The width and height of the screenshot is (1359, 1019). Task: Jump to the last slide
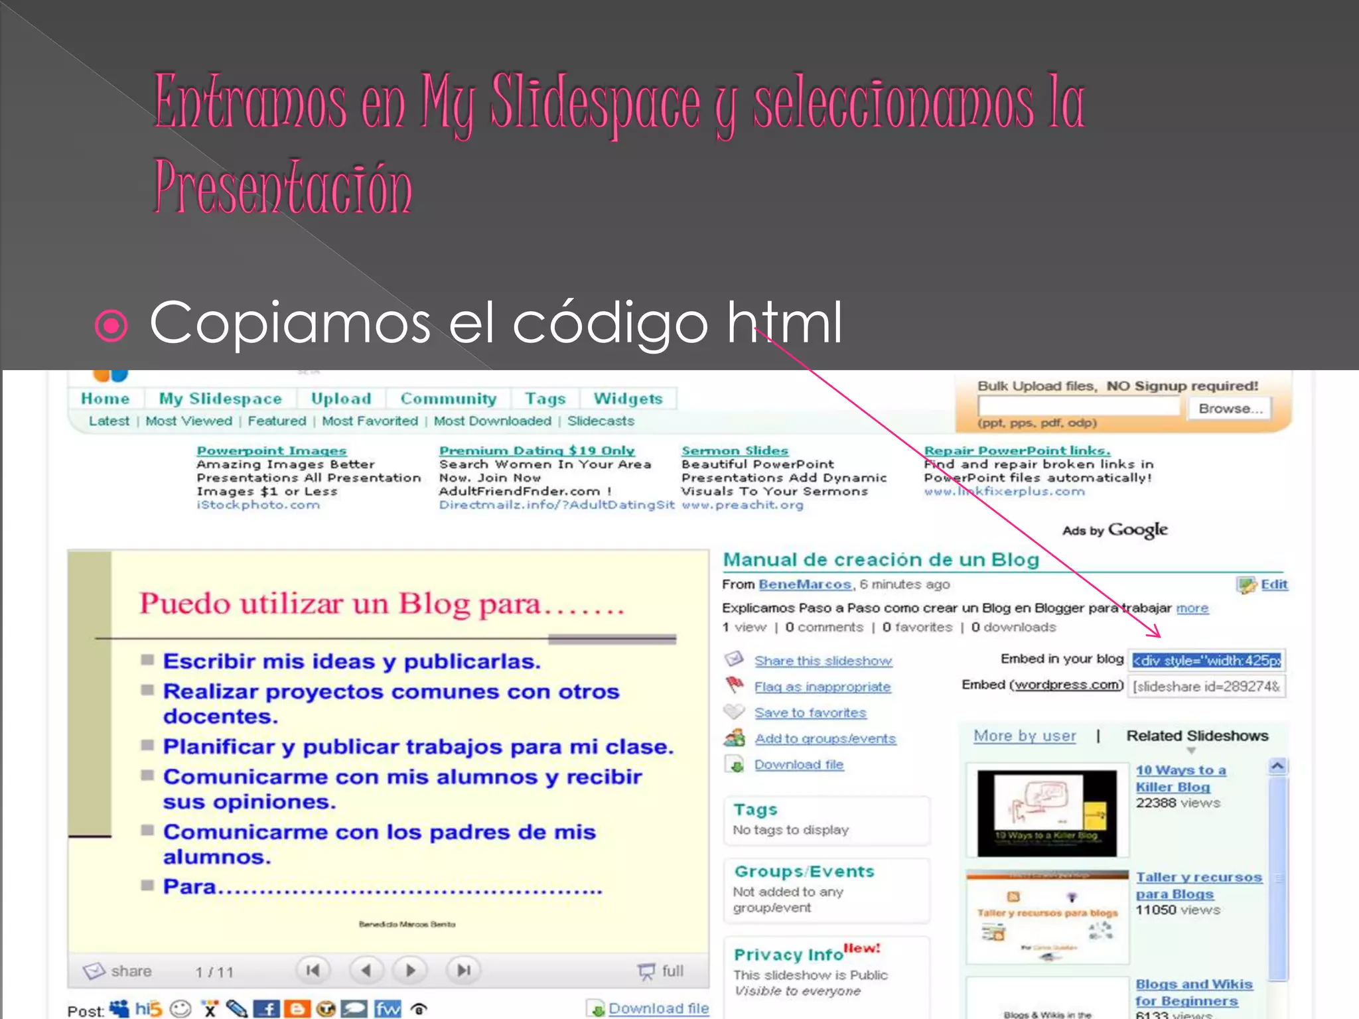463,971
